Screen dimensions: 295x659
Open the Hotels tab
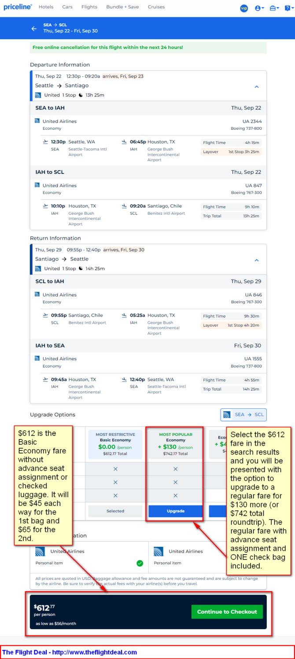46,7
